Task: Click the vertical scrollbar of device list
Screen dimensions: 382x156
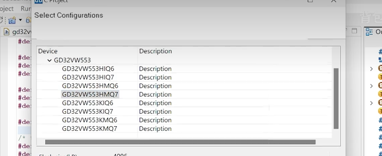Action: (x=336, y=98)
